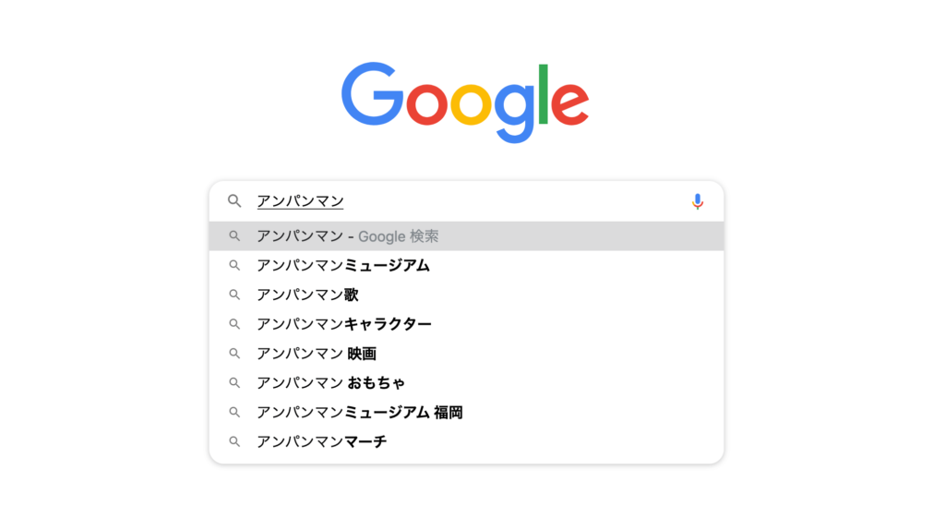The width and height of the screenshot is (945, 518).
Task: Click magnifier icon beside アンパンマンミュージアム suggestion
Action: click(x=234, y=265)
